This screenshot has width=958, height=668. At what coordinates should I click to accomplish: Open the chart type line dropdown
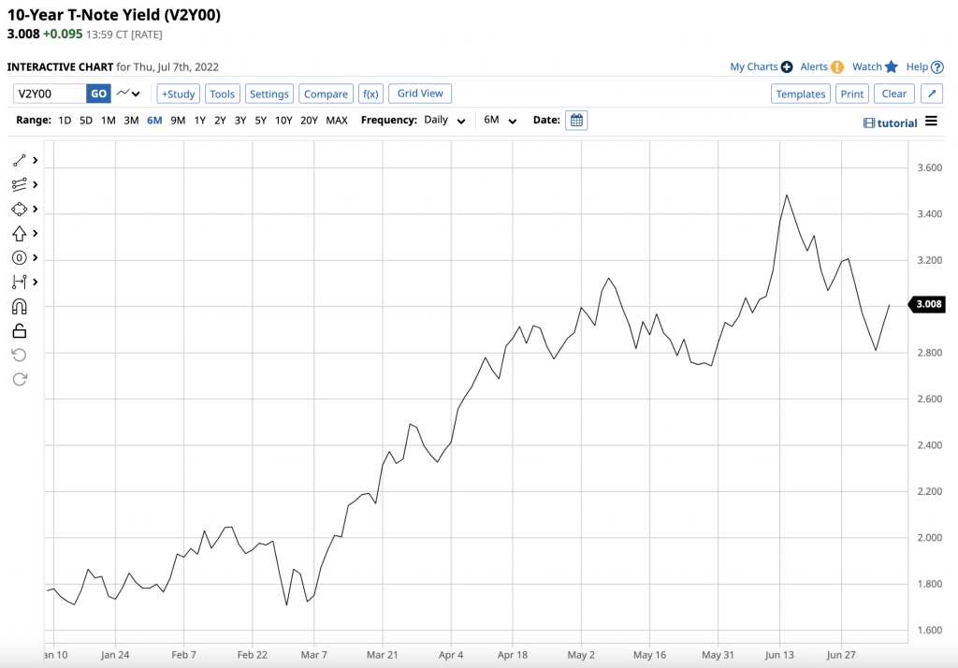click(x=128, y=94)
